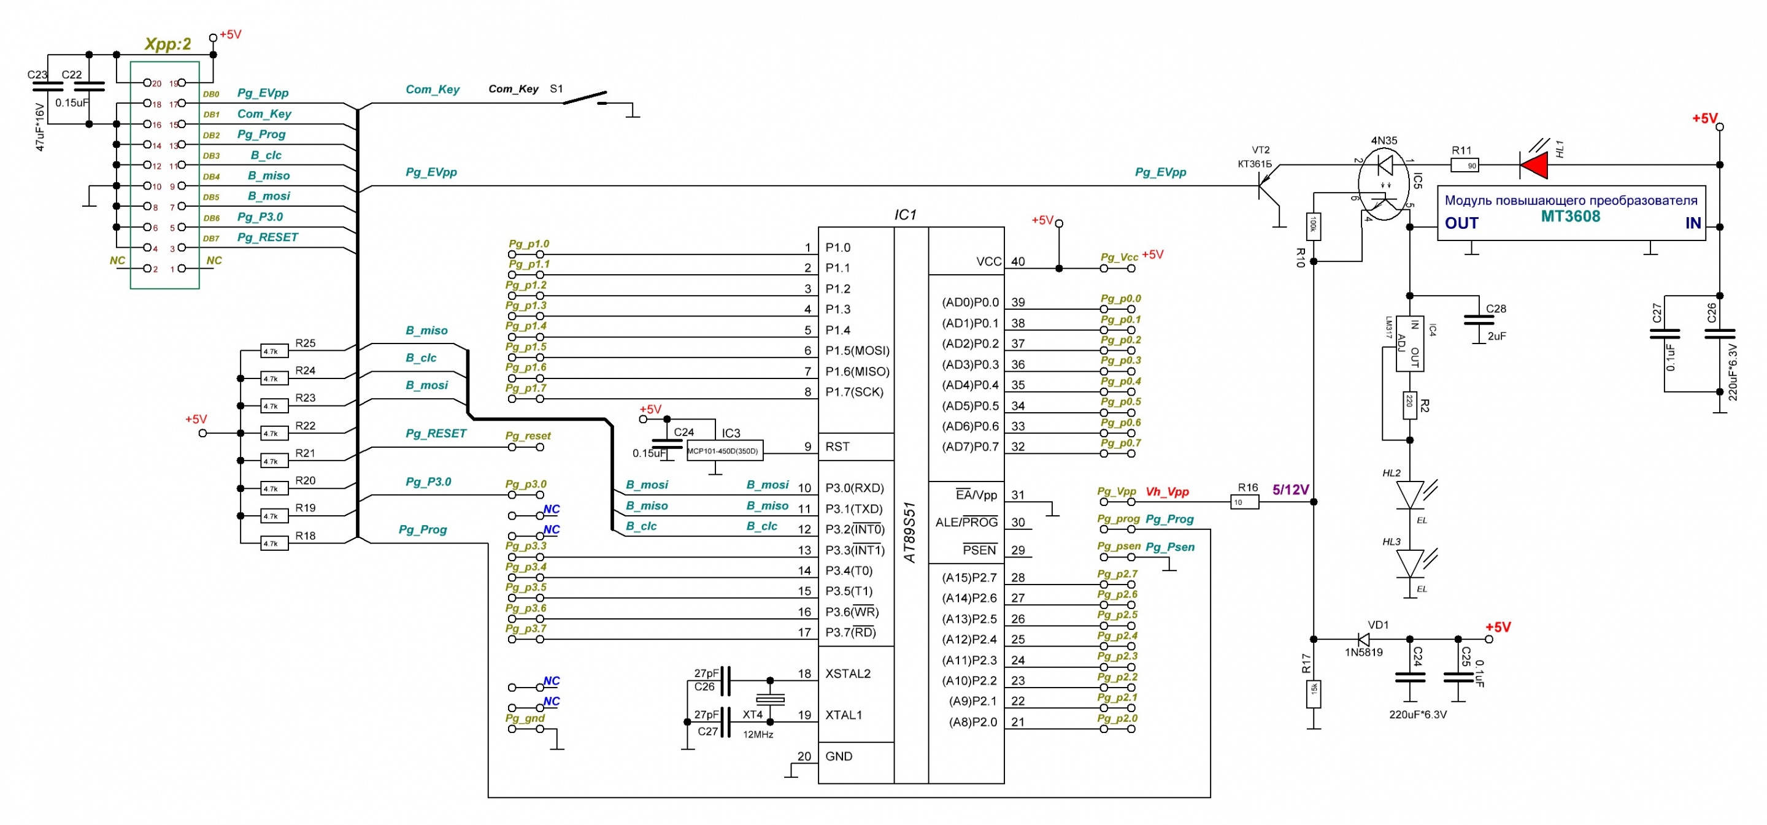Click the 12MHz crystal frequency text
The width and height of the screenshot is (1767, 825).
click(758, 734)
